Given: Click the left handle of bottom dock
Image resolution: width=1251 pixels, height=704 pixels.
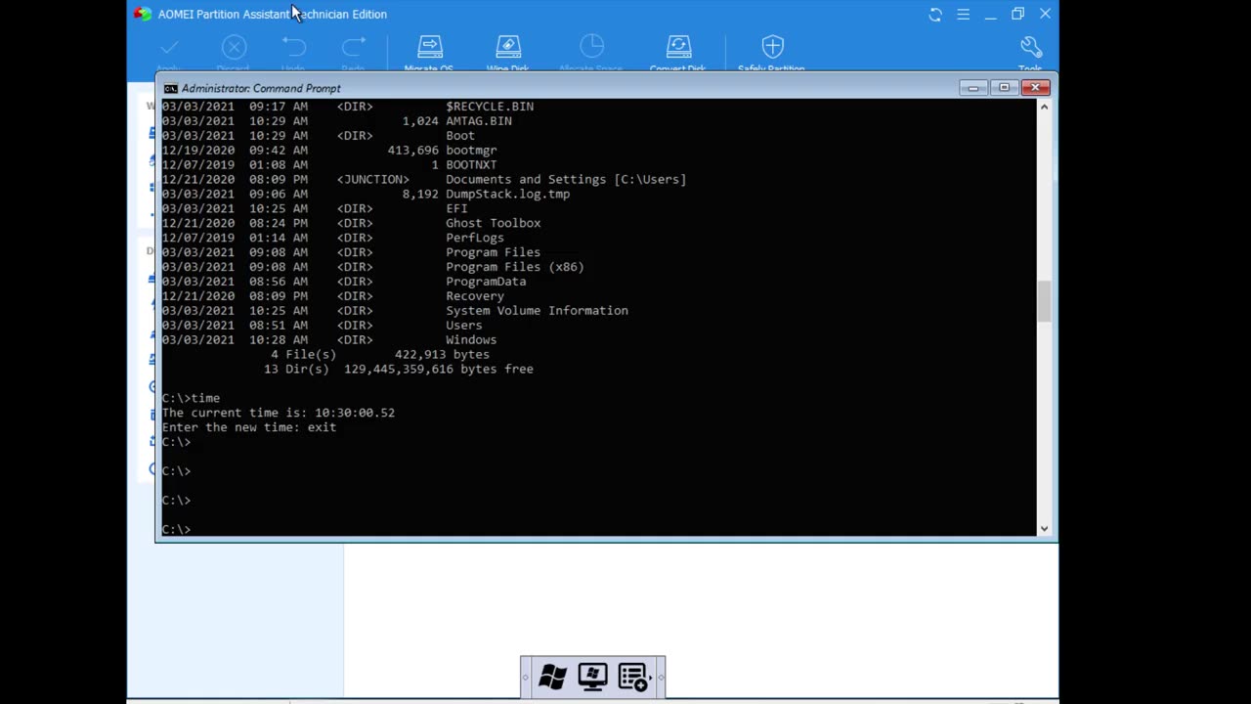Looking at the screenshot, I should click(x=526, y=677).
